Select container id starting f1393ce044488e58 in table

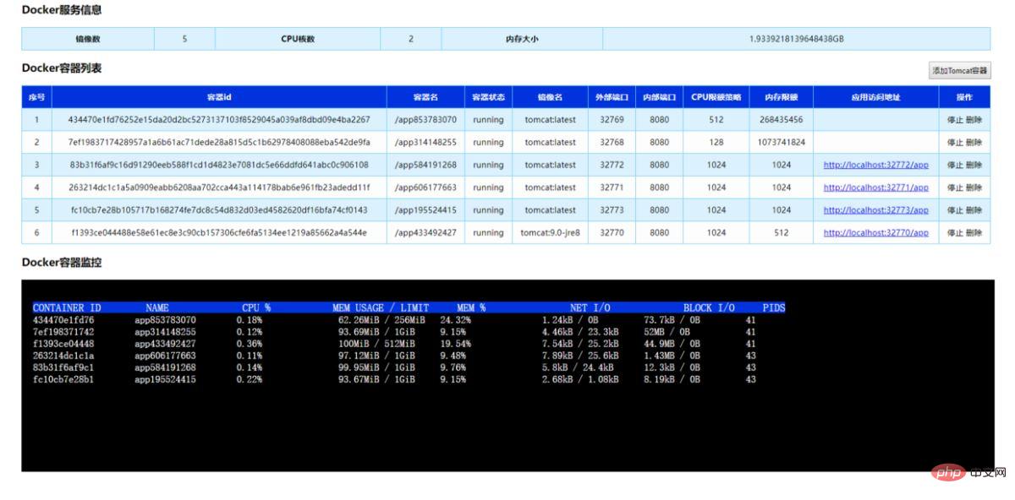[x=219, y=232]
